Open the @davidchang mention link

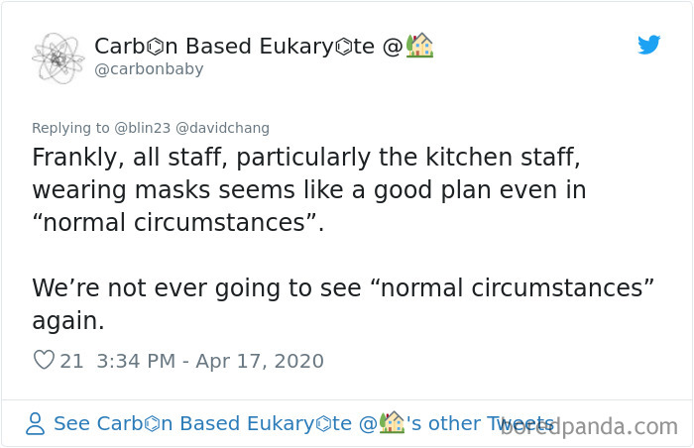(222, 128)
